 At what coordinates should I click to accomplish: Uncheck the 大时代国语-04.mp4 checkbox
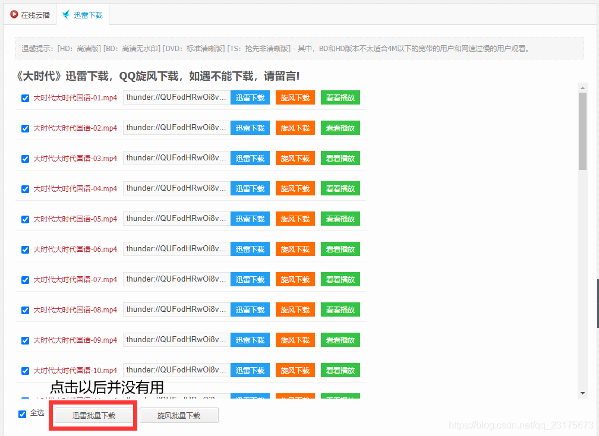tap(25, 189)
